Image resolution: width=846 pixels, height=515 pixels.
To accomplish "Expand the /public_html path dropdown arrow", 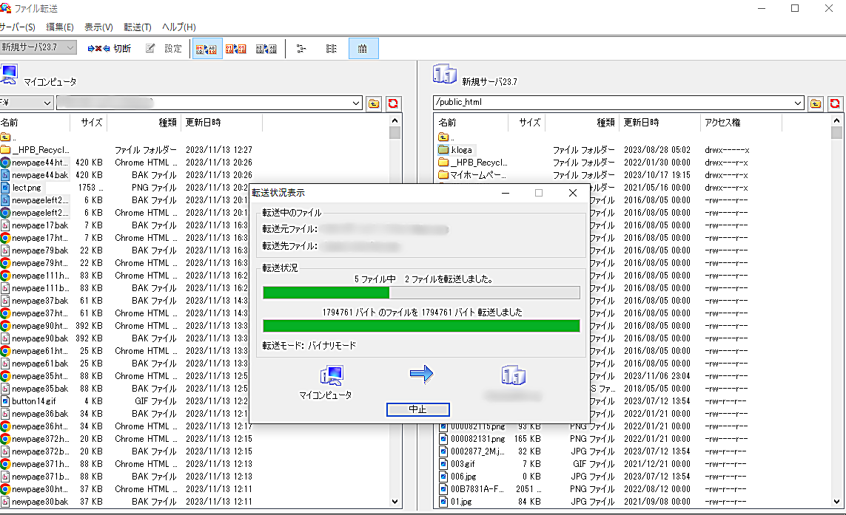I will pos(798,103).
